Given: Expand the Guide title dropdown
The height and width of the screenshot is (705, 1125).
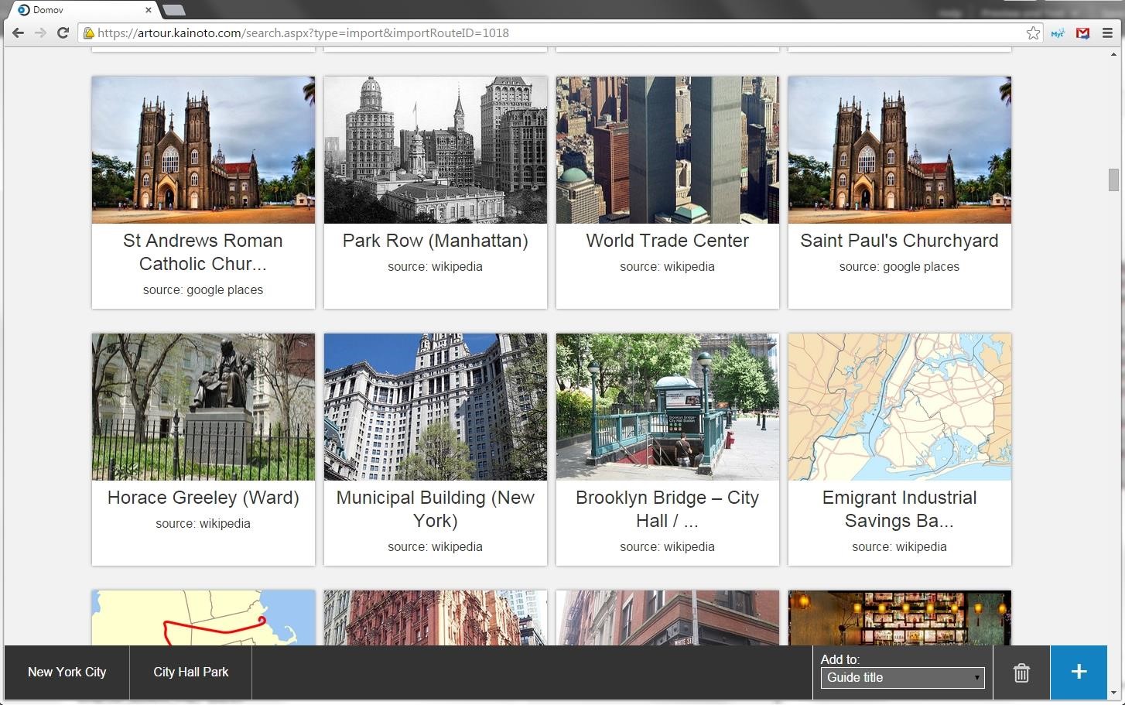Looking at the screenshot, I should pos(902,677).
